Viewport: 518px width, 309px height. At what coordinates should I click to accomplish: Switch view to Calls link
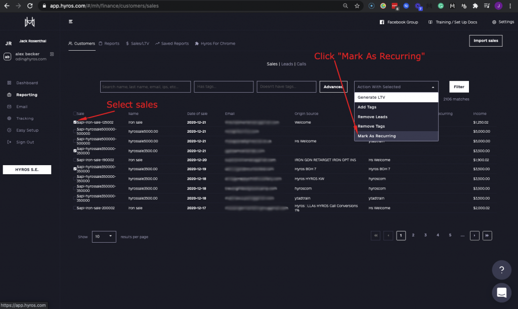[301, 64]
